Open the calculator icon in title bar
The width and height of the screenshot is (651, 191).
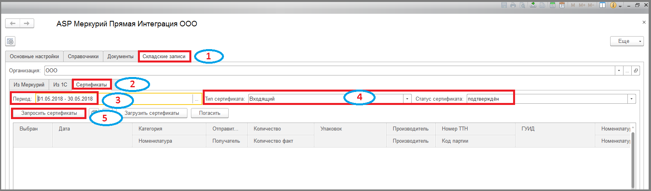552,5
